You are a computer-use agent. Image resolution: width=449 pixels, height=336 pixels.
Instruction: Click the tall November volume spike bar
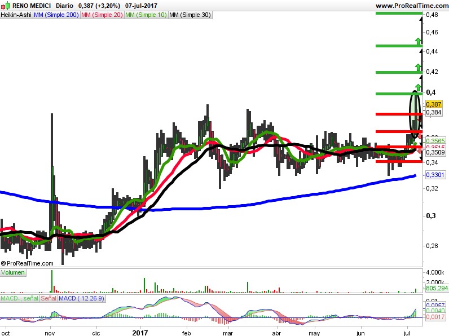pyautogui.click(x=52, y=281)
